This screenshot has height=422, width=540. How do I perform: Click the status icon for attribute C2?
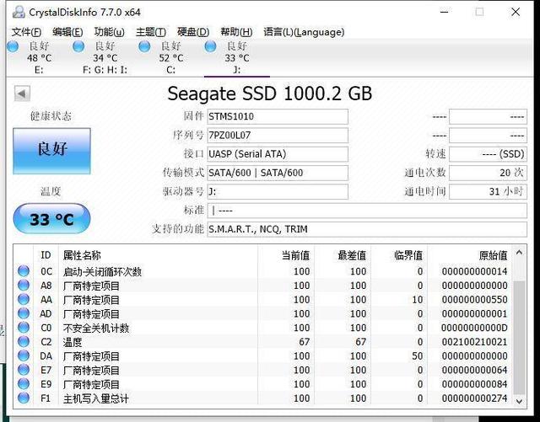point(24,341)
